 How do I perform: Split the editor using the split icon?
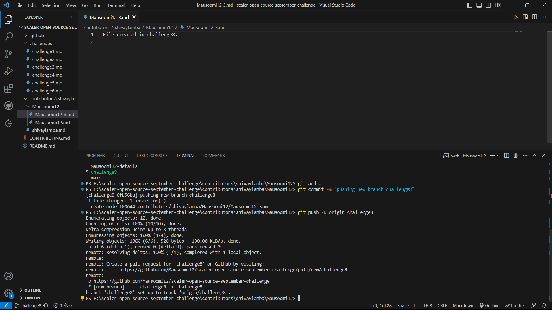(535, 17)
